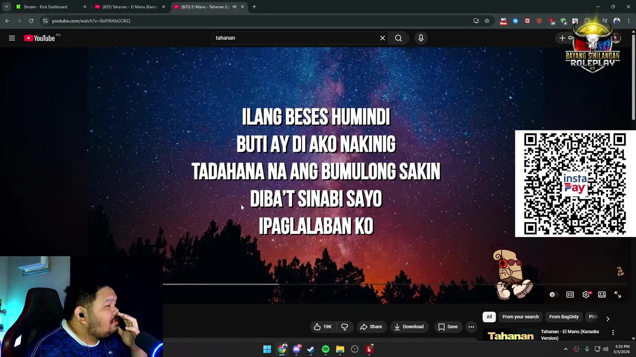
Task: Reload the page
Action: click(31, 21)
